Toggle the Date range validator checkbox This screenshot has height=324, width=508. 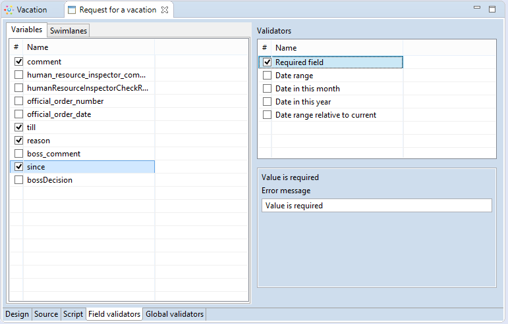tap(267, 76)
